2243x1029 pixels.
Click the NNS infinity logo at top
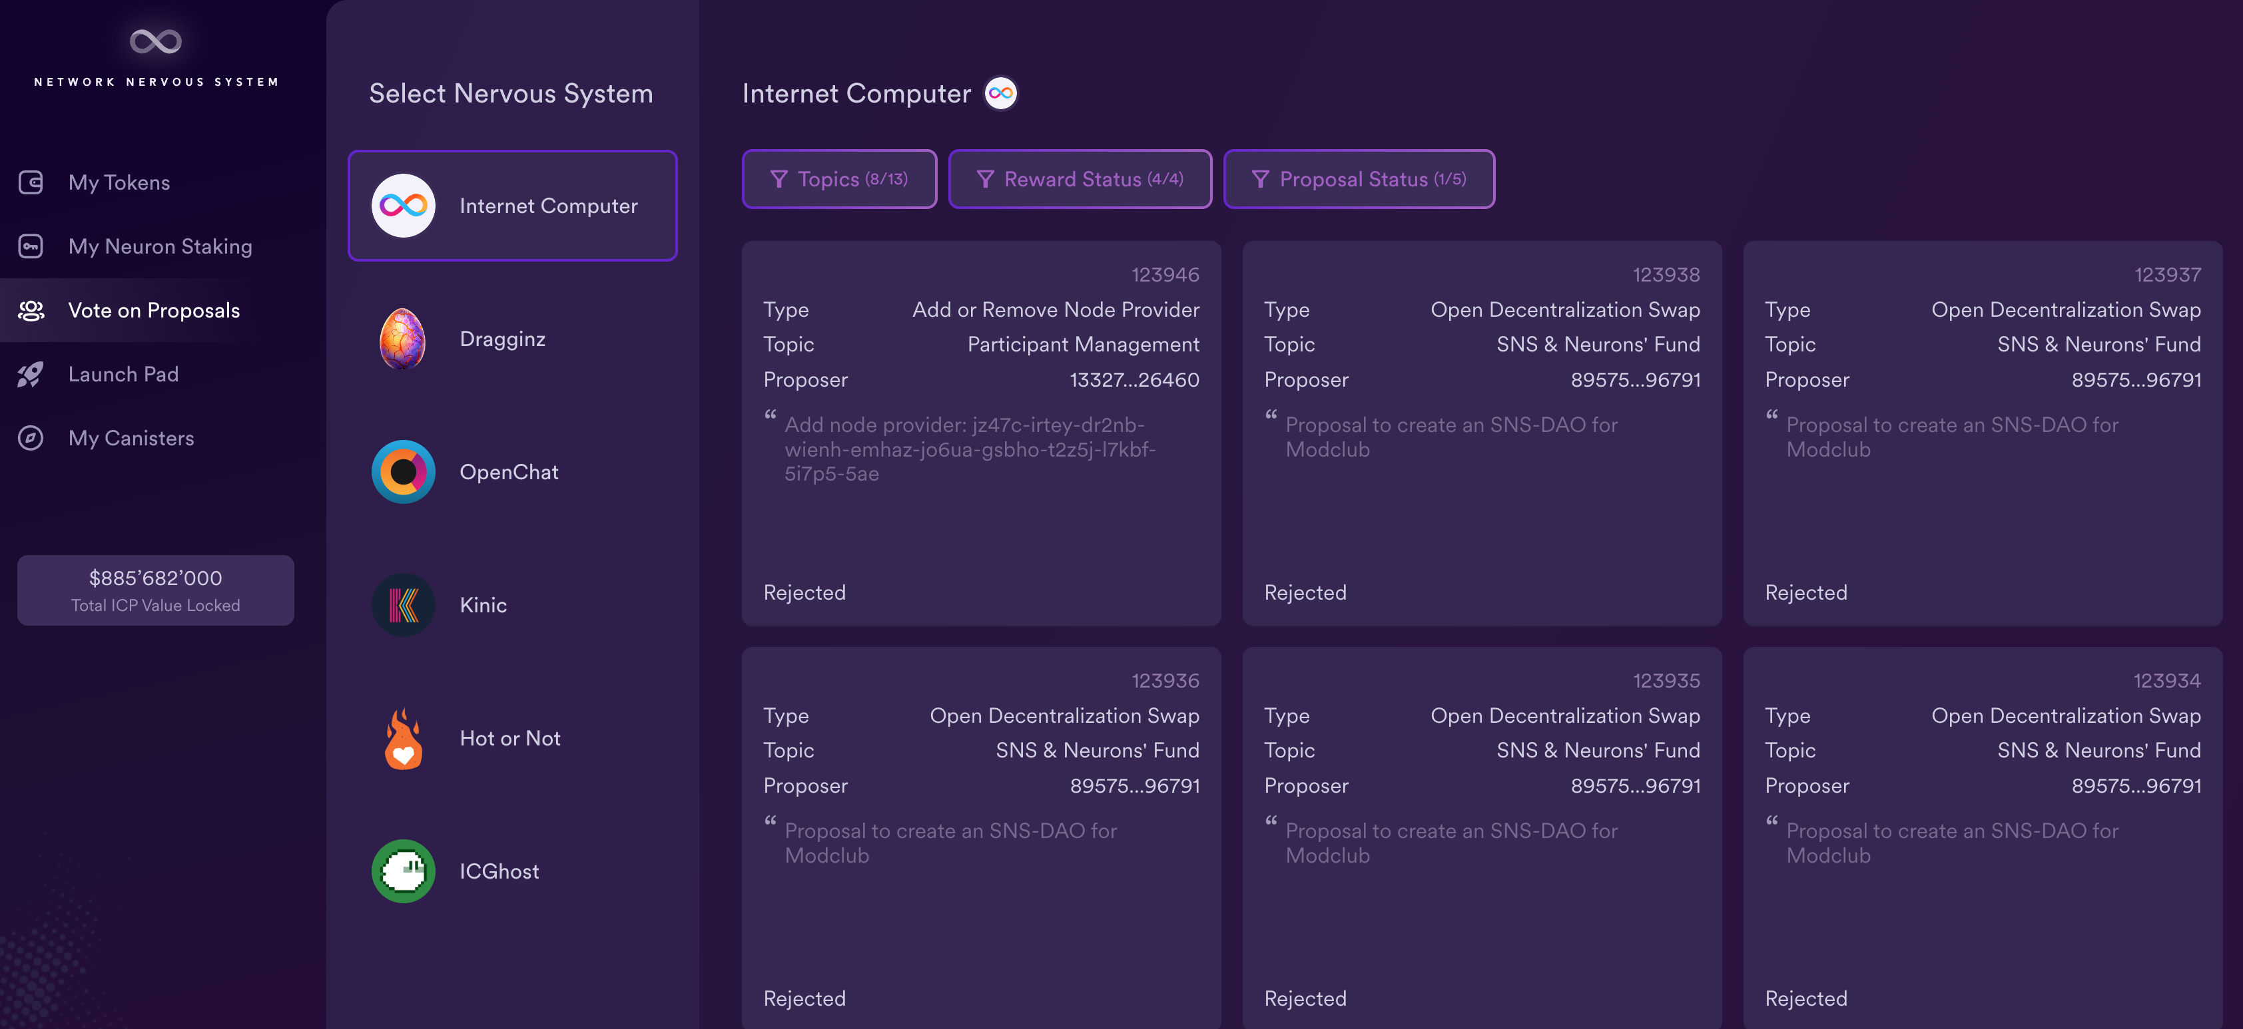point(156,41)
